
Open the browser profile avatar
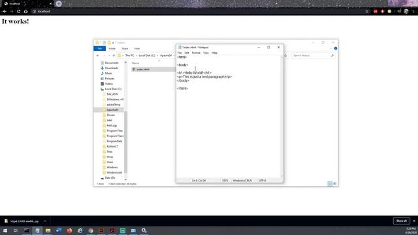(406, 12)
